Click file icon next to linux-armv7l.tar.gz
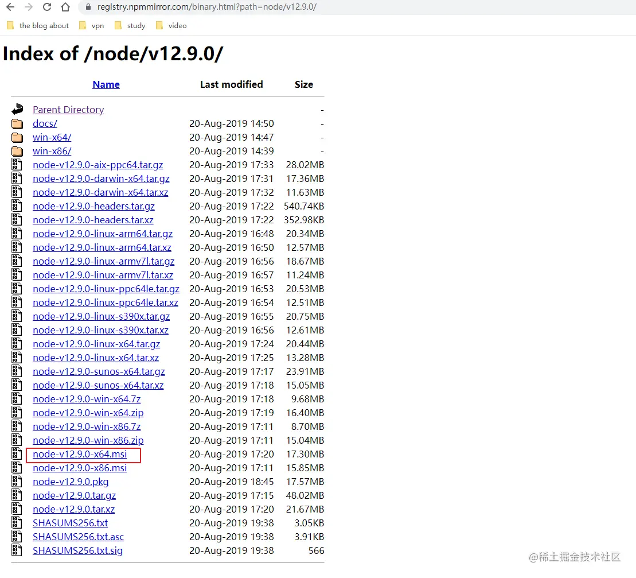The height and width of the screenshot is (578, 636). [x=17, y=261]
